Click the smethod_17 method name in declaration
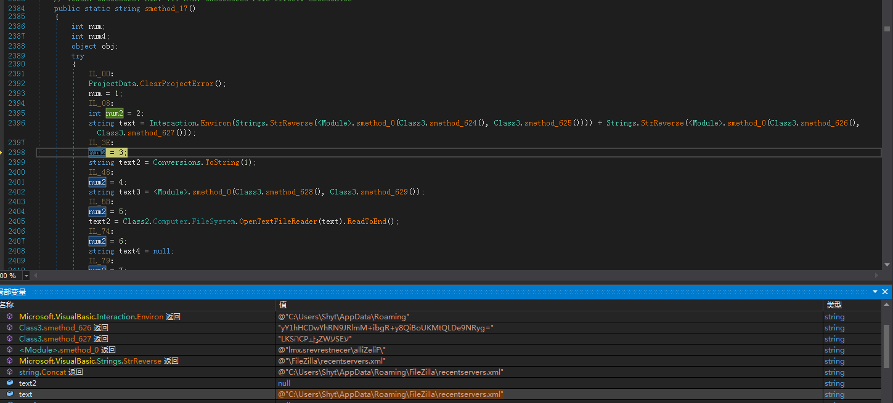 coord(166,9)
